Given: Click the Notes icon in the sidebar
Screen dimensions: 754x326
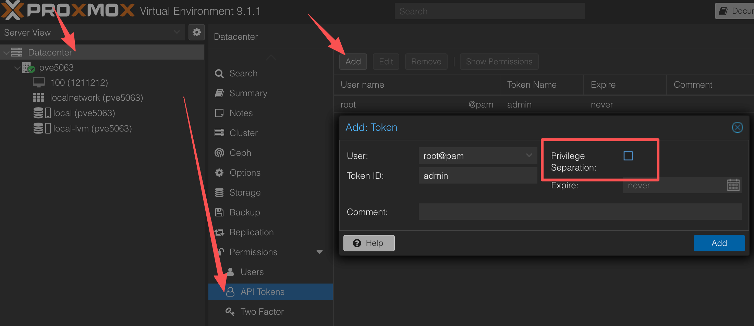Looking at the screenshot, I should 219,113.
